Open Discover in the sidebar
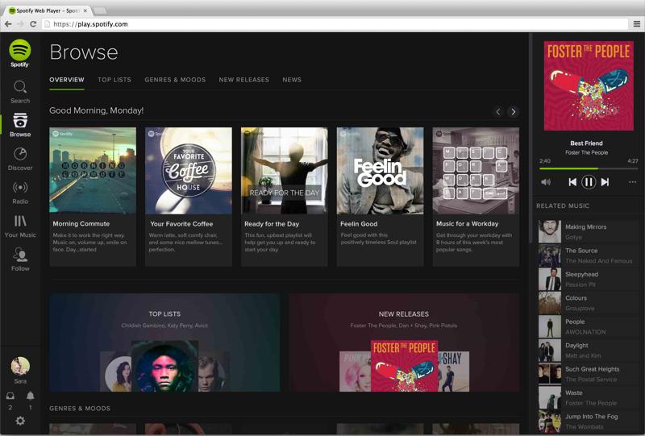The height and width of the screenshot is (436, 645). point(19,160)
